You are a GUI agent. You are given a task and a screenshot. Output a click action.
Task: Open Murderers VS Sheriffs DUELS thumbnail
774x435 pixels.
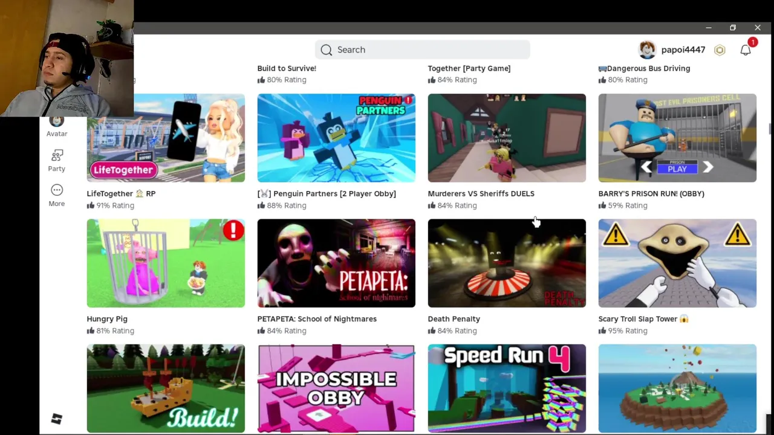click(x=507, y=138)
